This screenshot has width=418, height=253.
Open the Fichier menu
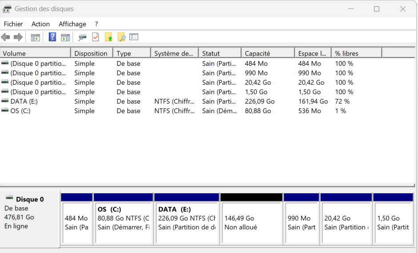(x=13, y=24)
